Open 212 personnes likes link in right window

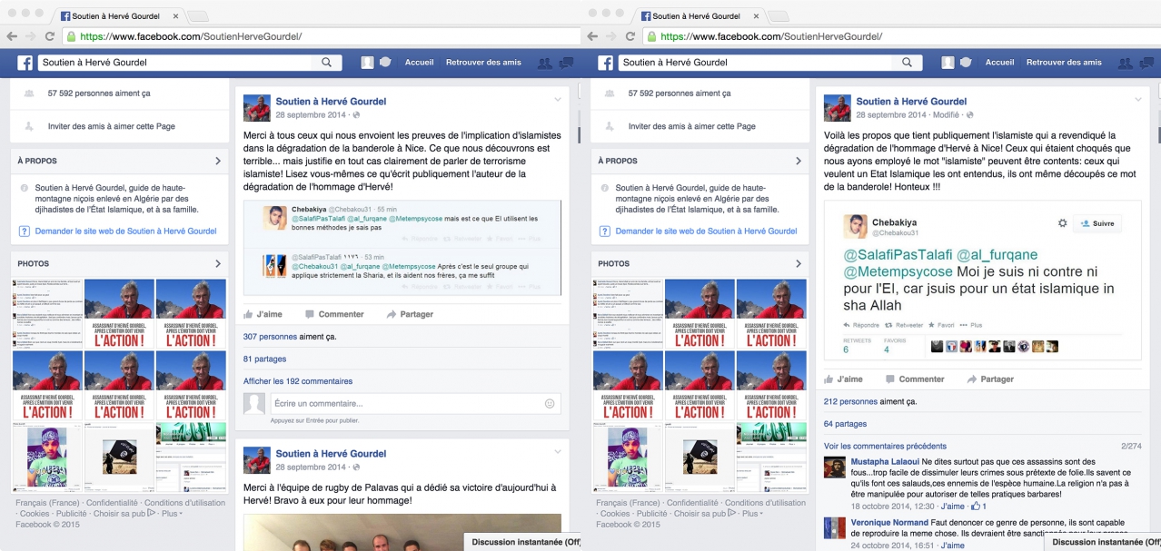(850, 401)
